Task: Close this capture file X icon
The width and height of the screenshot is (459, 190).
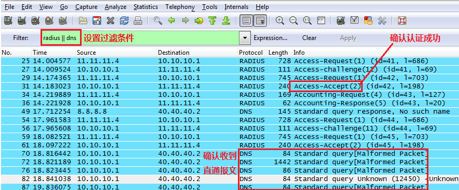Action: (111, 21)
